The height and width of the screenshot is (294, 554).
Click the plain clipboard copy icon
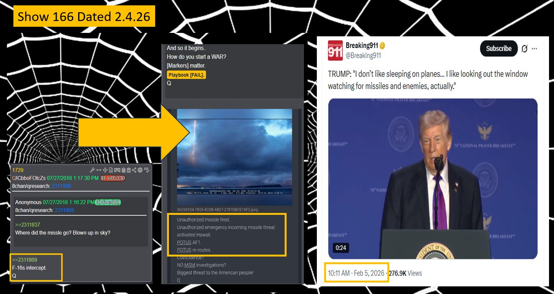(123, 170)
